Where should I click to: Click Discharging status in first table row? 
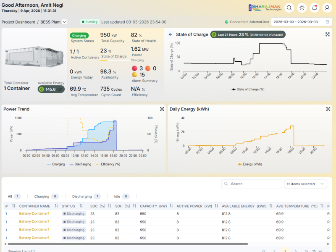point(74,214)
